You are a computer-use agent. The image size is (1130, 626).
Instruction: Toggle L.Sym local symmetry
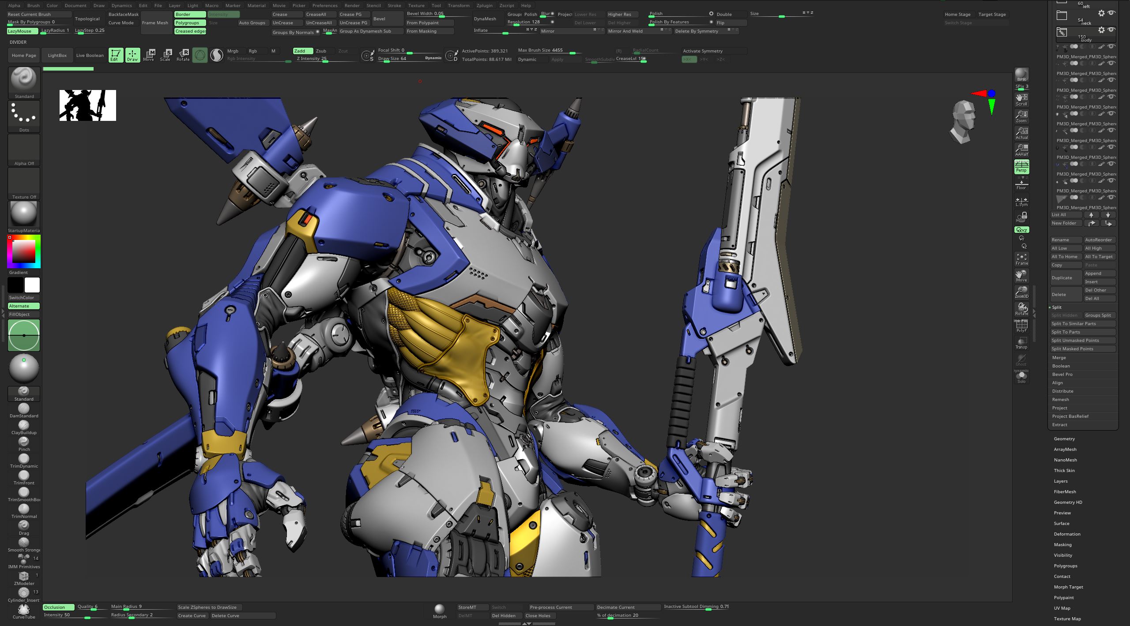click(1021, 201)
